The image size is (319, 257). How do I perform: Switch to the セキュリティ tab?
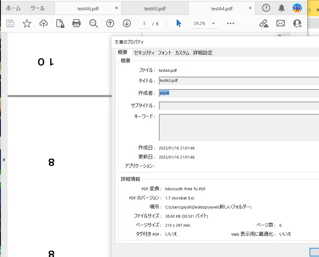click(144, 53)
